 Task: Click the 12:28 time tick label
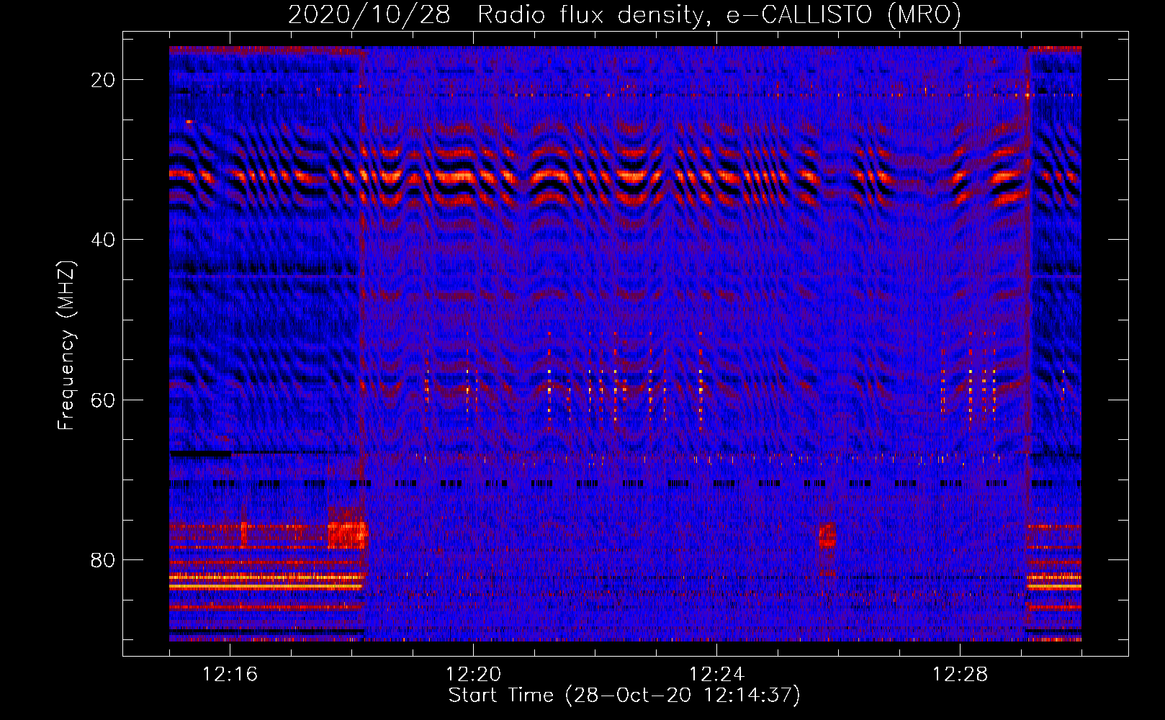(x=961, y=675)
